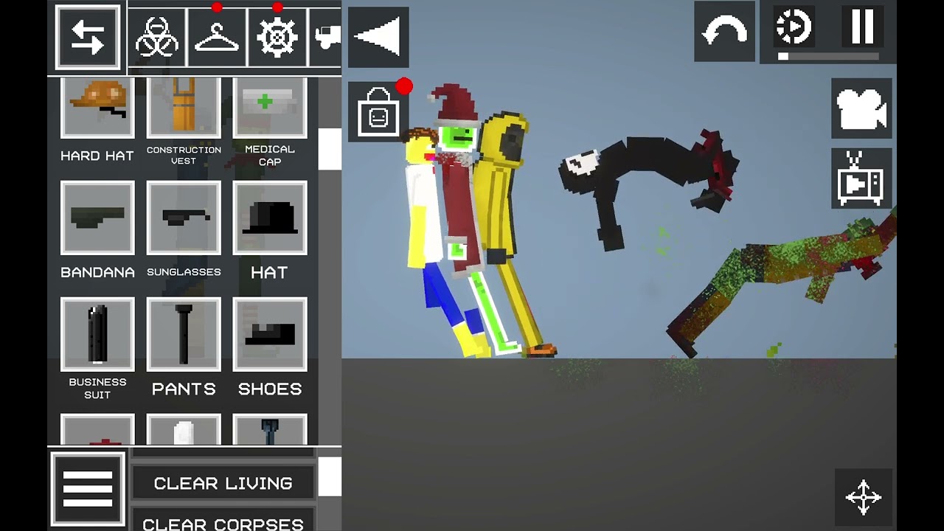This screenshot has height=531, width=944.
Task: Click the Clear Corpses button
Action: point(223,521)
